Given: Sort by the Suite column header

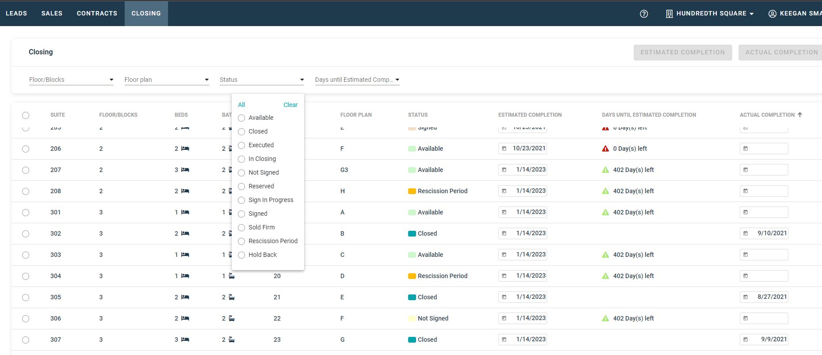Looking at the screenshot, I should tap(57, 115).
